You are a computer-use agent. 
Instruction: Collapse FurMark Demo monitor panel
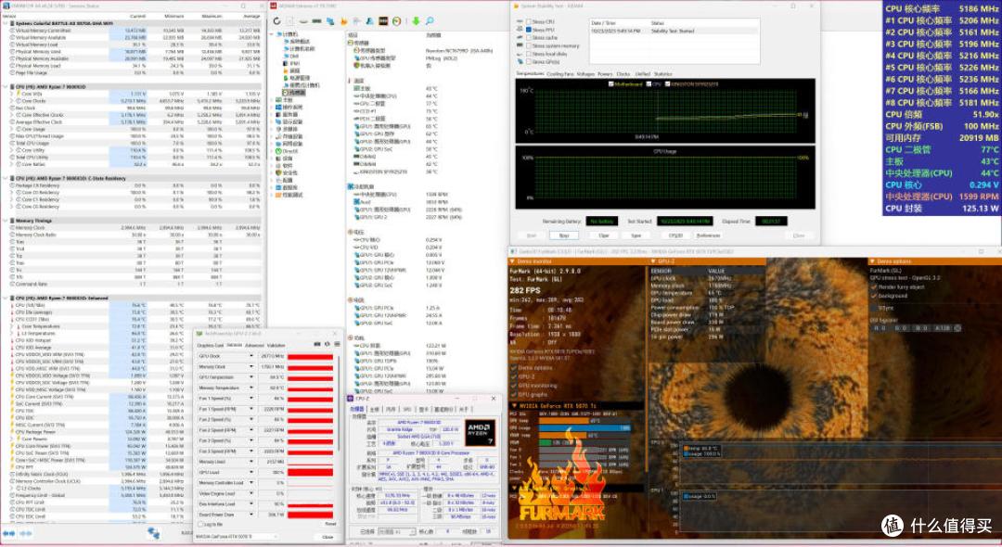[x=512, y=261]
